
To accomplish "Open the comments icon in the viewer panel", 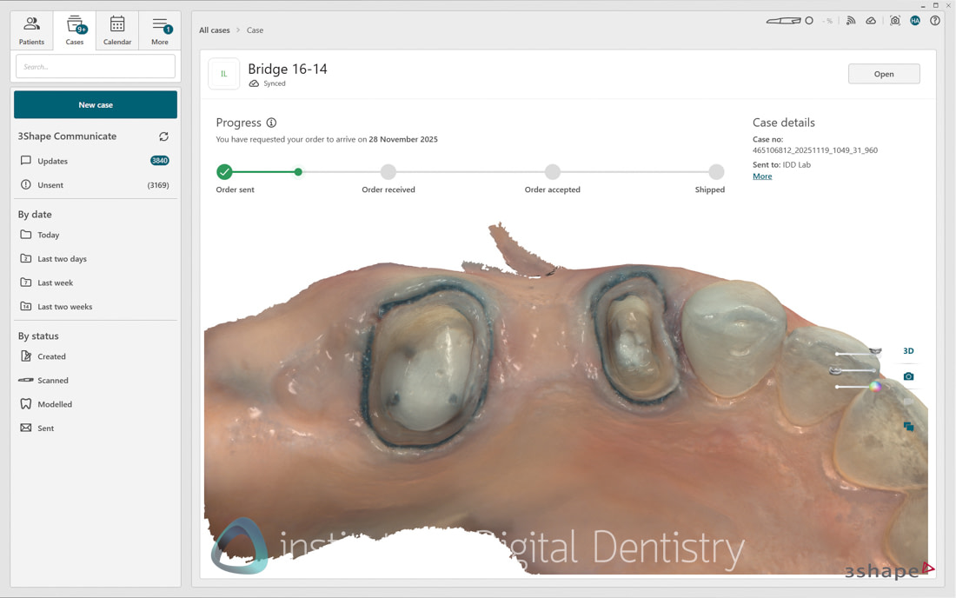I will (908, 426).
